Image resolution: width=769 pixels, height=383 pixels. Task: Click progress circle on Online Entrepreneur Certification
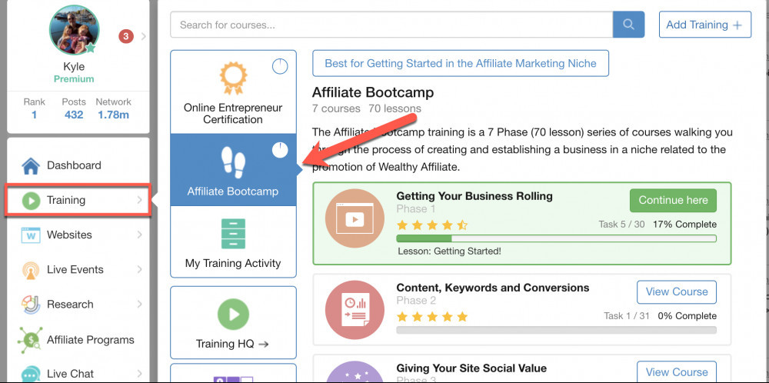pyautogui.click(x=280, y=66)
